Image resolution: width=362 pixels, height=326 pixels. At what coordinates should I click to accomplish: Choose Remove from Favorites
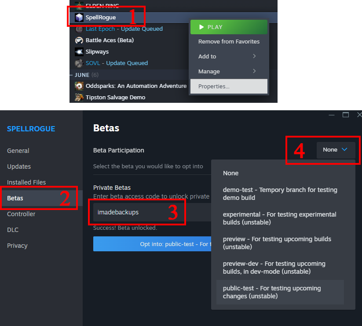(x=229, y=41)
